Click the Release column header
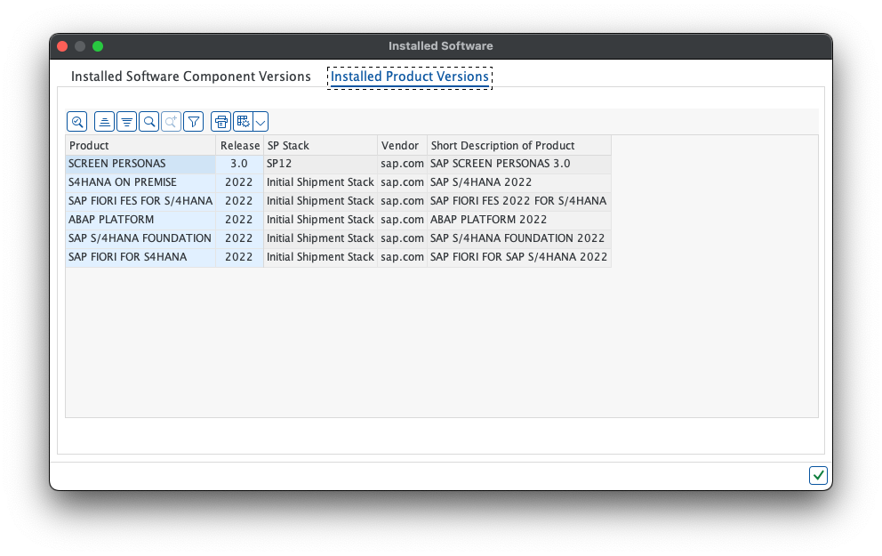Image resolution: width=882 pixels, height=556 pixels. click(240, 145)
